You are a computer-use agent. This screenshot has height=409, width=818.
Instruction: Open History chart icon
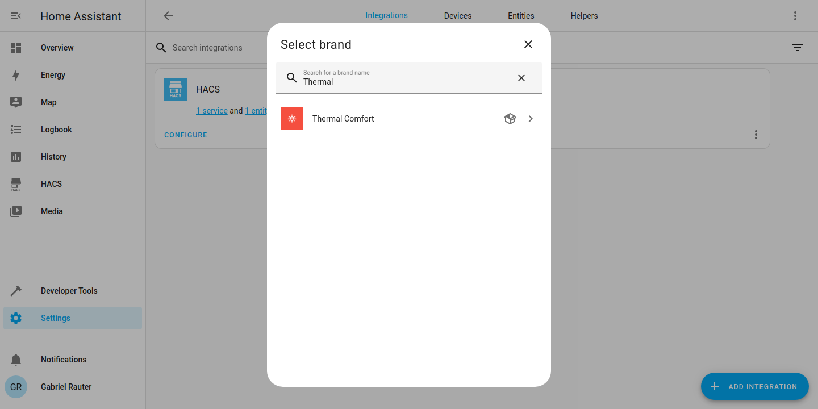[16, 157]
